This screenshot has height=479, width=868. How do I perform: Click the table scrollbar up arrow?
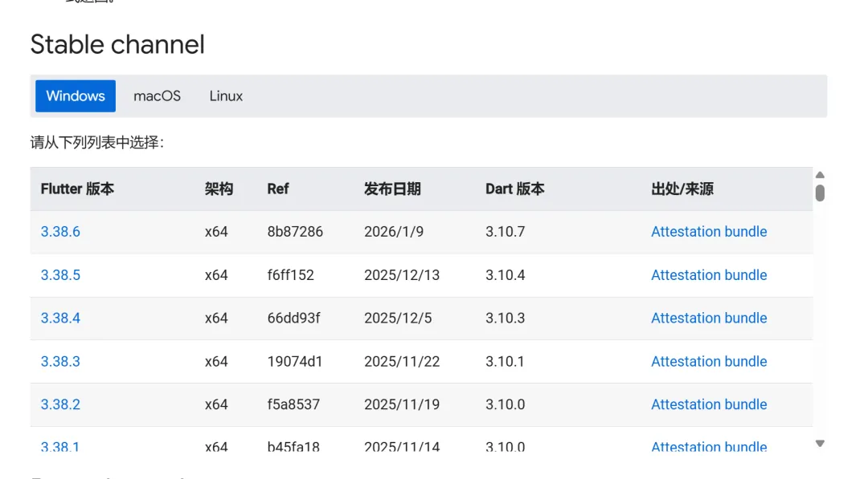pyautogui.click(x=820, y=175)
